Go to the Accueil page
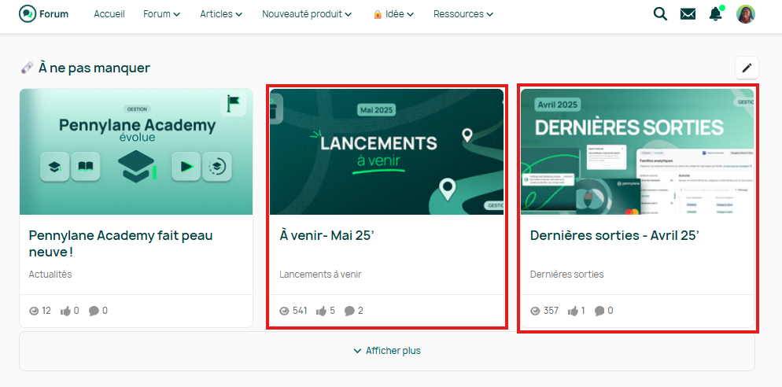Image resolution: width=782 pixels, height=387 pixels. (x=109, y=14)
